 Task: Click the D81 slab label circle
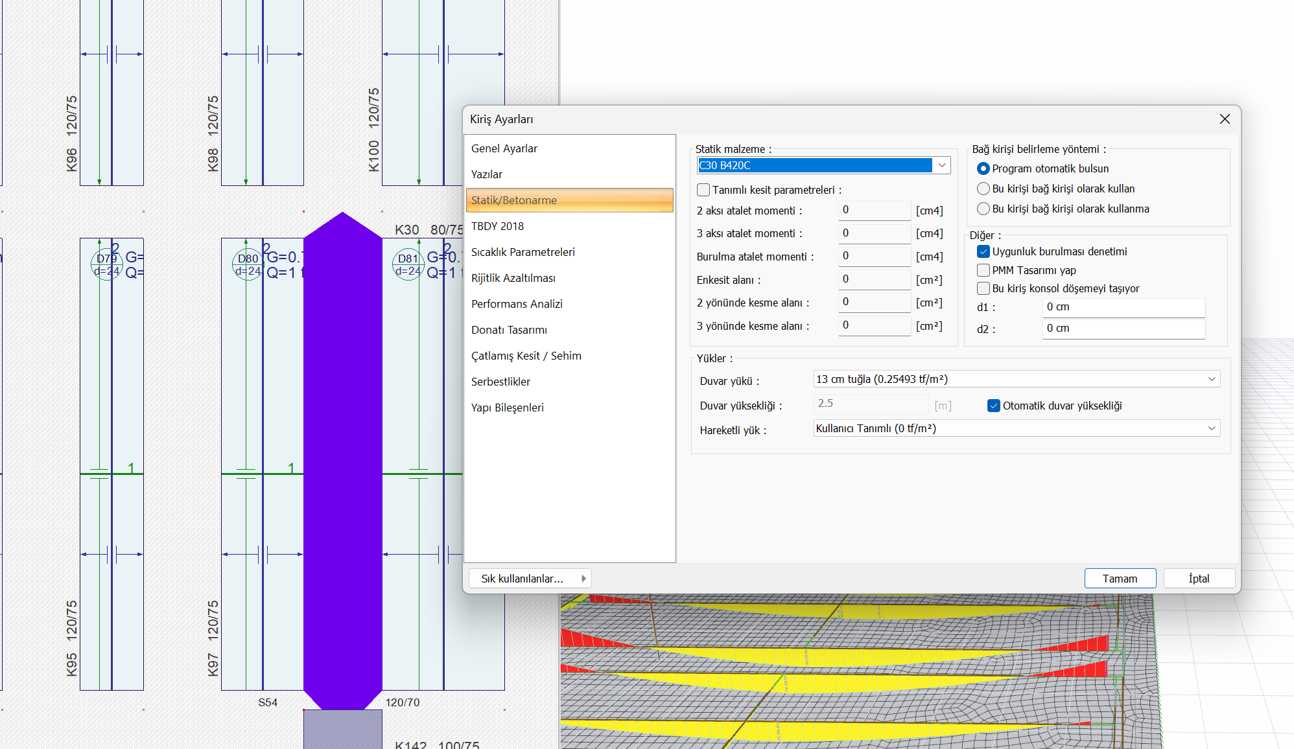pos(408,264)
